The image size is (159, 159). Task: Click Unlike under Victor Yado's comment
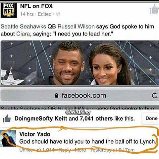[26, 150]
